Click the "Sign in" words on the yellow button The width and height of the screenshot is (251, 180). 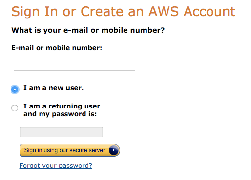click(33, 150)
